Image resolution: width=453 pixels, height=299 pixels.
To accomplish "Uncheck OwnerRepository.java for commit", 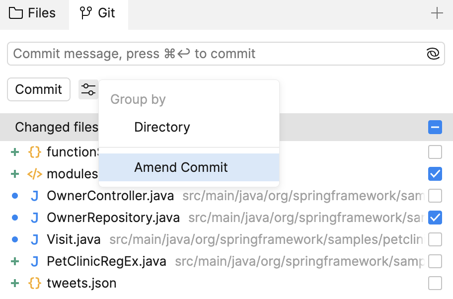I will [x=435, y=217].
